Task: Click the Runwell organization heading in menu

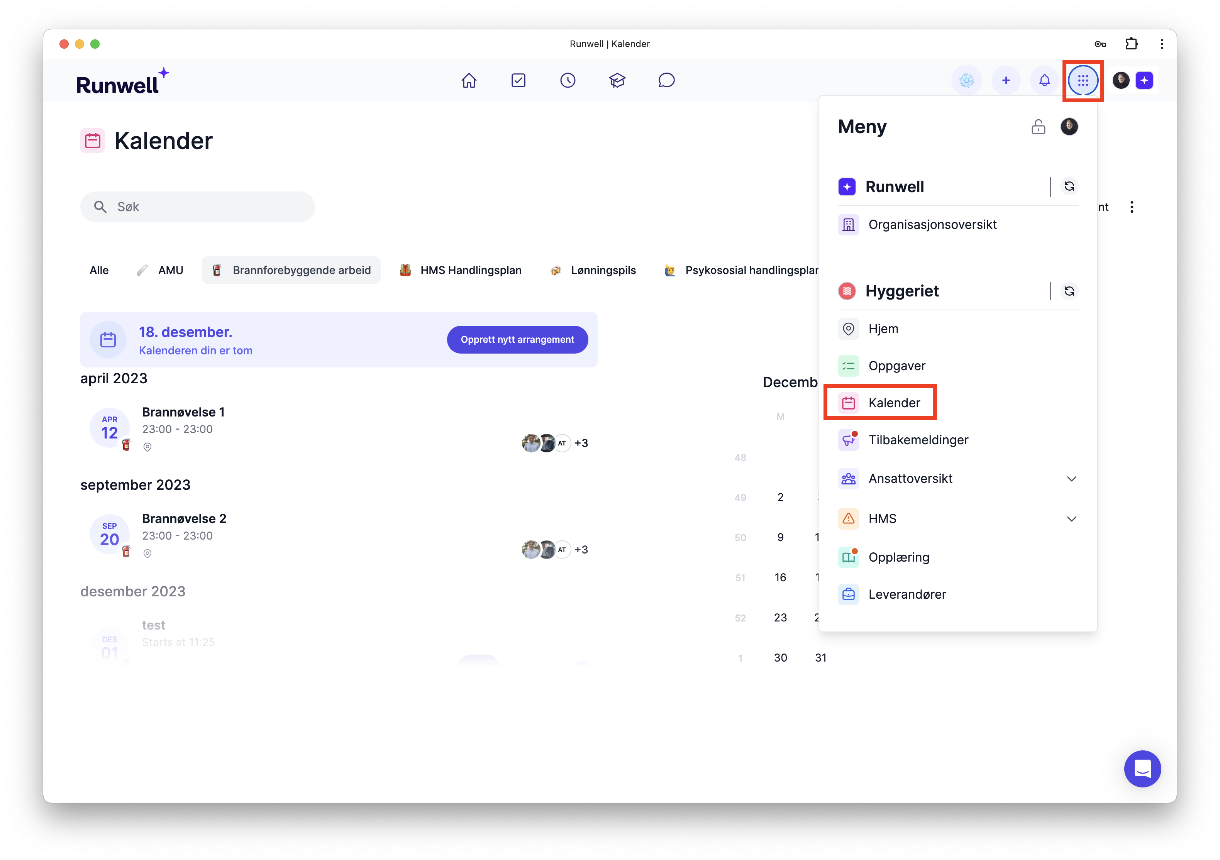Action: tap(894, 186)
